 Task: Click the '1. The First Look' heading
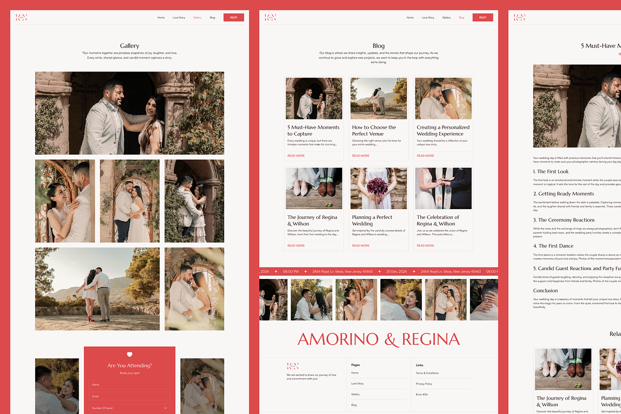[x=551, y=171]
